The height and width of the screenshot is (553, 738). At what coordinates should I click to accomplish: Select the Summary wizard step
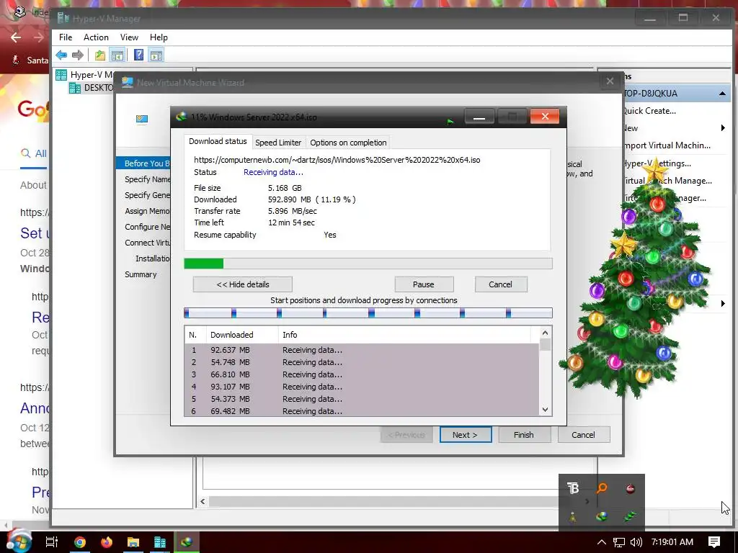pos(141,274)
